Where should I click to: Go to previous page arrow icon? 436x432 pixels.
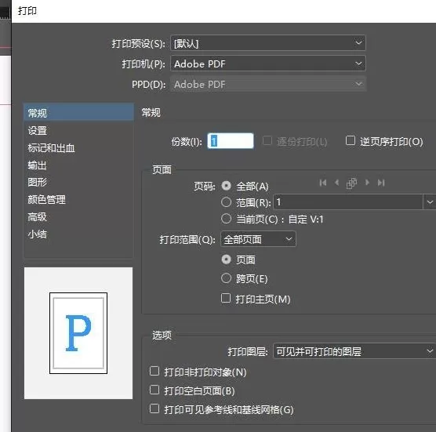(336, 183)
